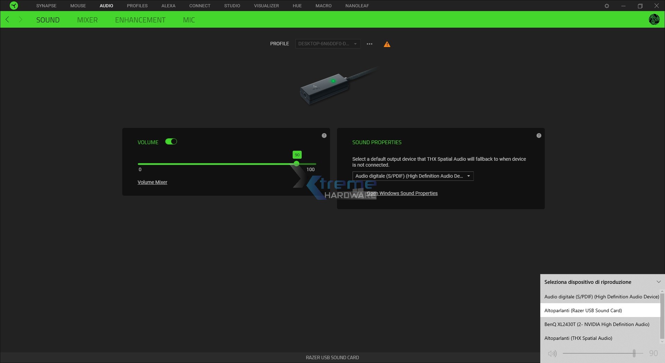Open the DESKTOP-6N6DDF0 profile dropdown
This screenshot has height=363, width=665.
327,44
